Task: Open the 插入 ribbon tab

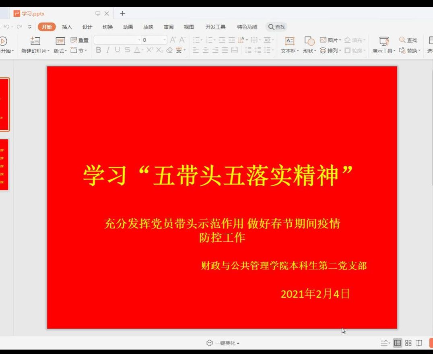Action: (x=67, y=27)
